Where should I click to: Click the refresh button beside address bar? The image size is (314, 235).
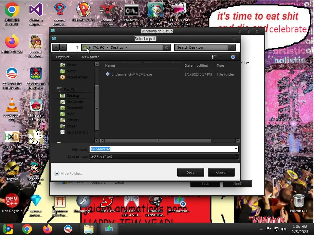click(167, 47)
